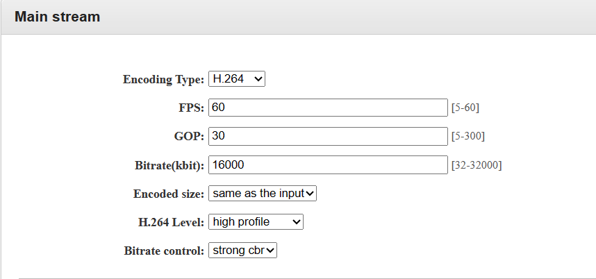Click the 'Bitrate control:' label
The image size is (596, 279).
click(164, 251)
